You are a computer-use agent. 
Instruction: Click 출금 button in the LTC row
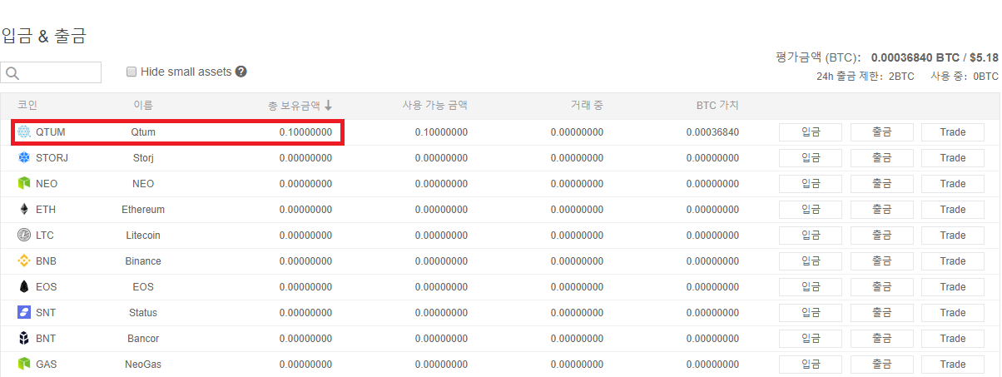(882, 236)
